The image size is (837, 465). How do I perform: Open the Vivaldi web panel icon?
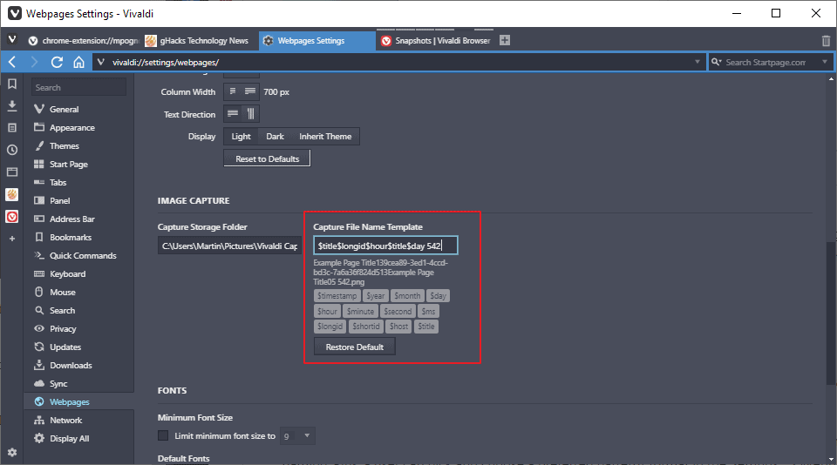[x=11, y=217]
